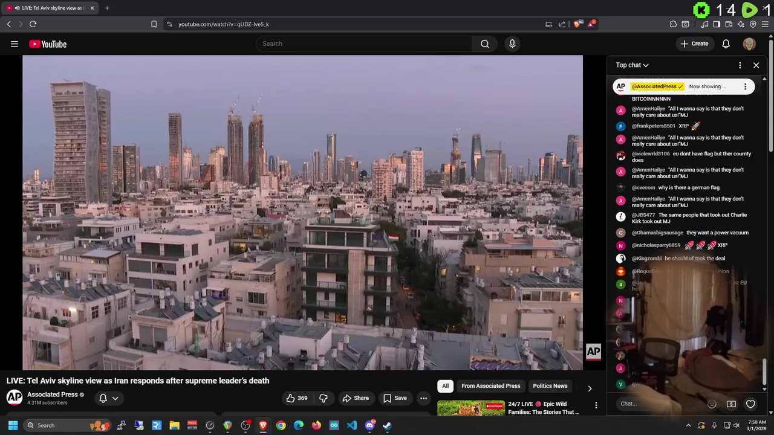Open the browser extensions puzzle icon
The image size is (774, 435).
pos(673,24)
